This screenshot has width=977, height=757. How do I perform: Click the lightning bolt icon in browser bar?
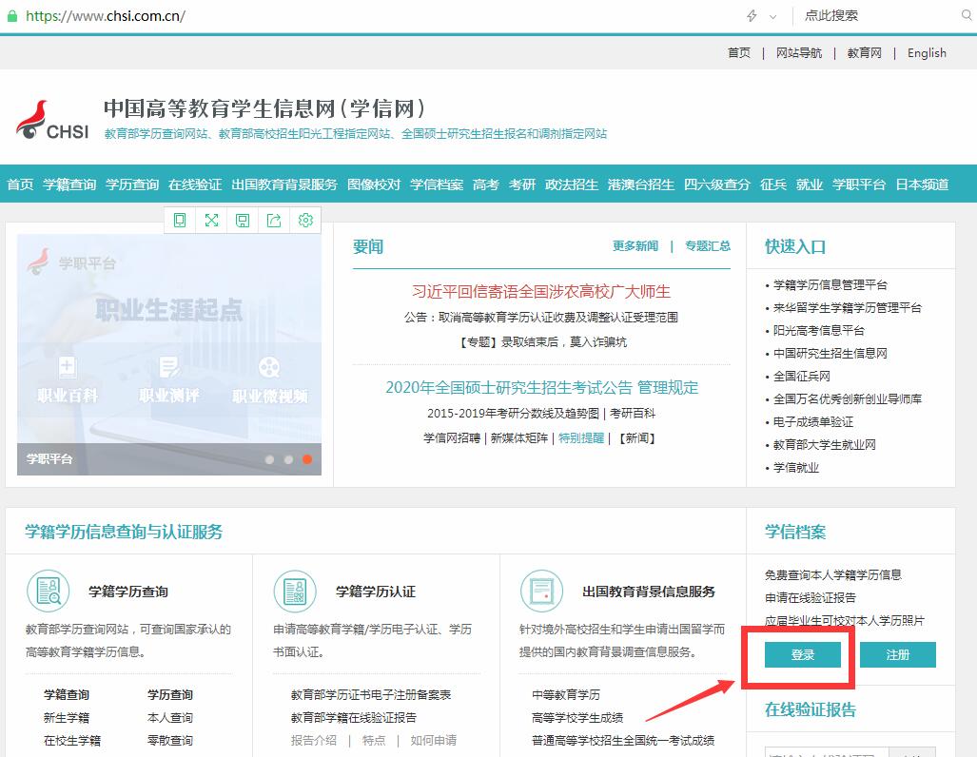pos(752,16)
